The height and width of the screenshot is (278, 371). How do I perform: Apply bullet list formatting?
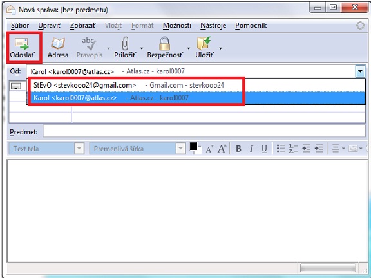(281, 149)
